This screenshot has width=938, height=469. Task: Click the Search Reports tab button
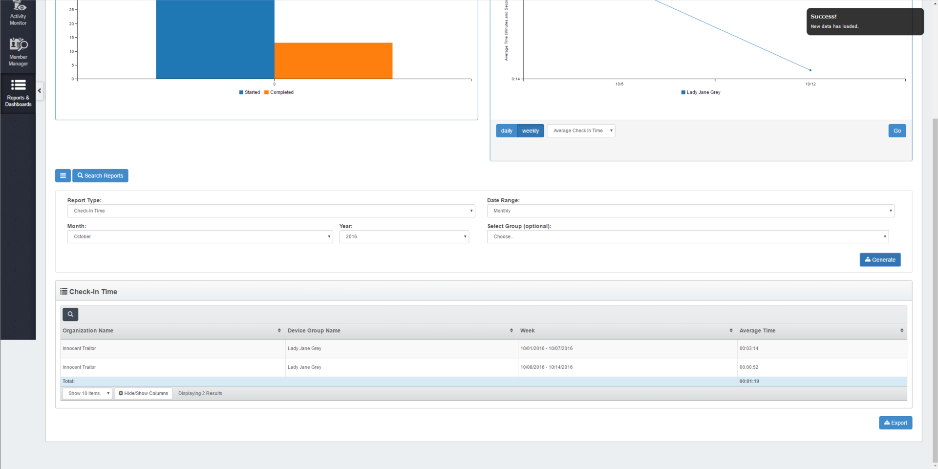[x=100, y=176]
